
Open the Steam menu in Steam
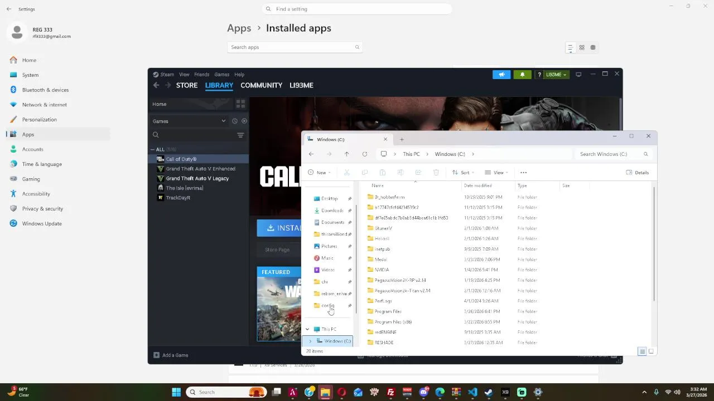coord(167,74)
